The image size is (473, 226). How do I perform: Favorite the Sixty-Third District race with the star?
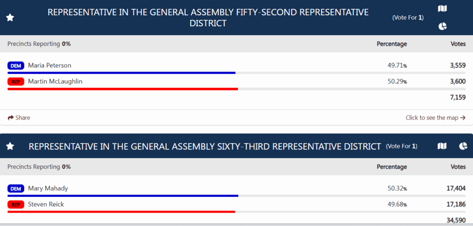click(10, 147)
